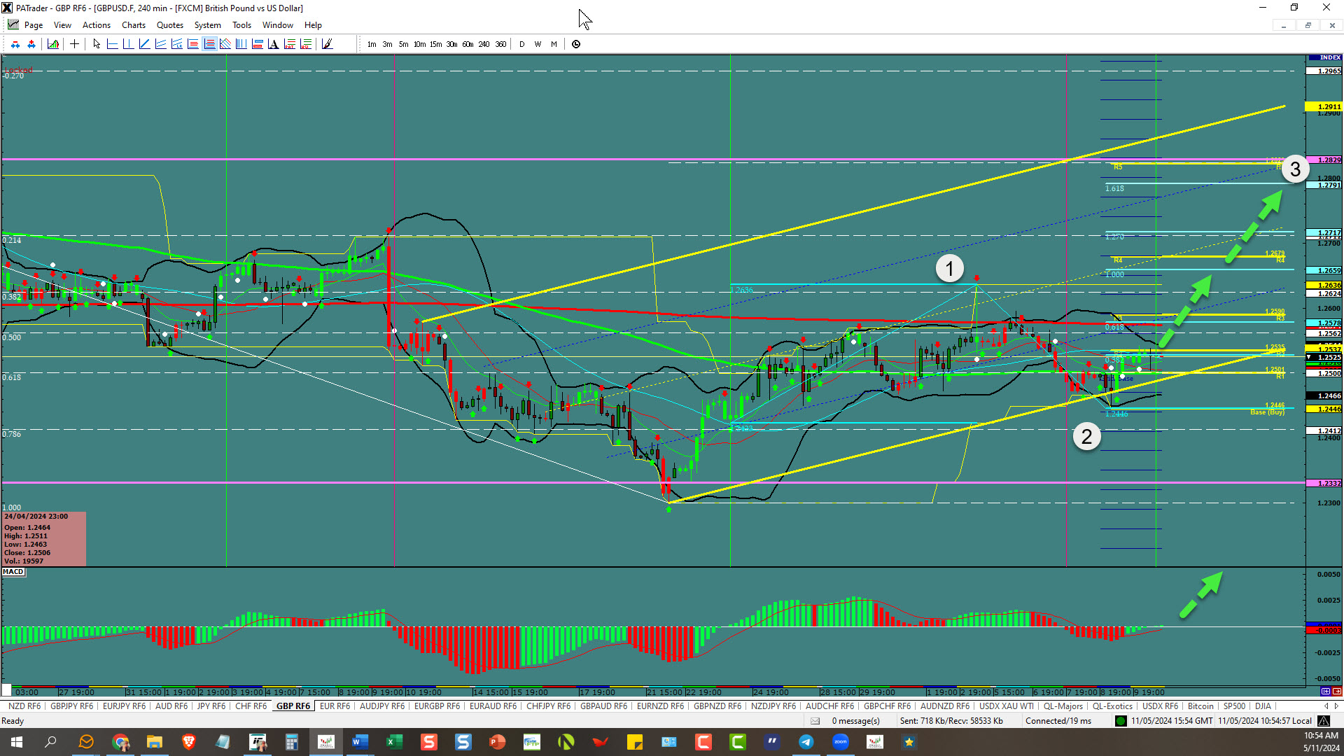Open the Charts menu
This screenshot has width=1344, height=756.
coord(134,25)
